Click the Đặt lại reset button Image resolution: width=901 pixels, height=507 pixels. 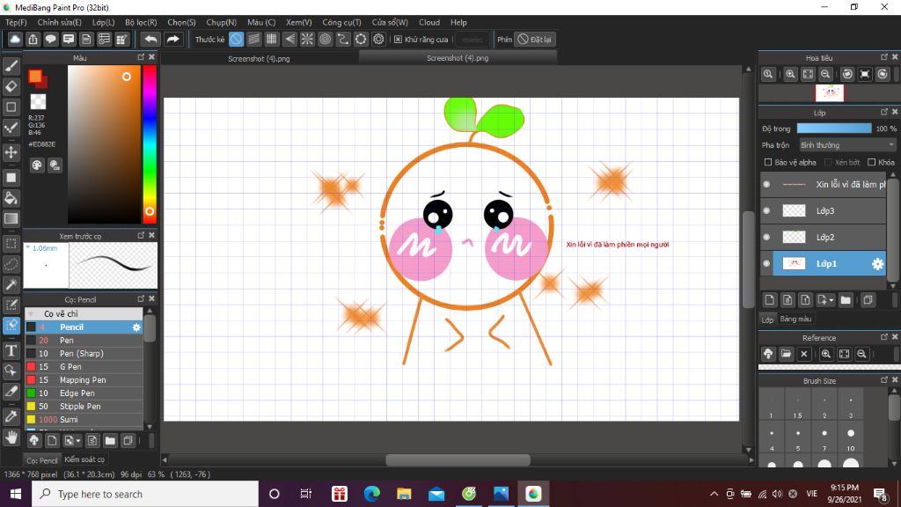tap(535, 39)
